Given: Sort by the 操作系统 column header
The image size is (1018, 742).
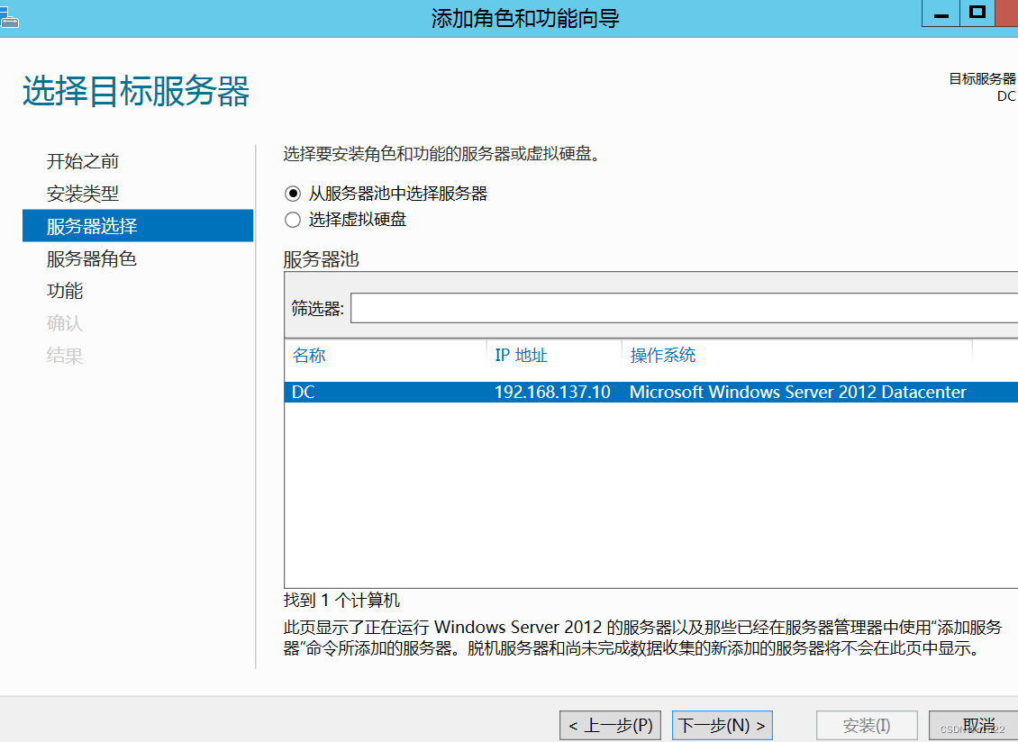Looking at the screenshot, I should pyautogui.click(x=663, y=355).
